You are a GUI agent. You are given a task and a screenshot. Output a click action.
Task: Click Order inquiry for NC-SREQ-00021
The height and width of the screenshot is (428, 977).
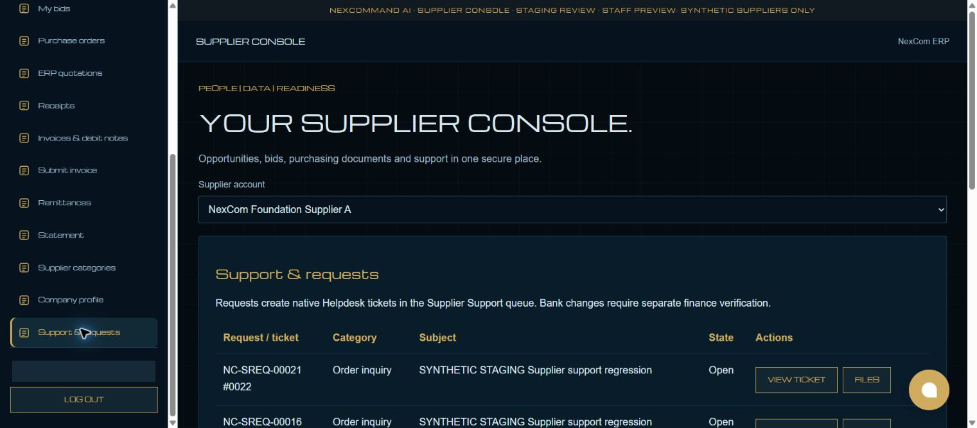point(362,370)
